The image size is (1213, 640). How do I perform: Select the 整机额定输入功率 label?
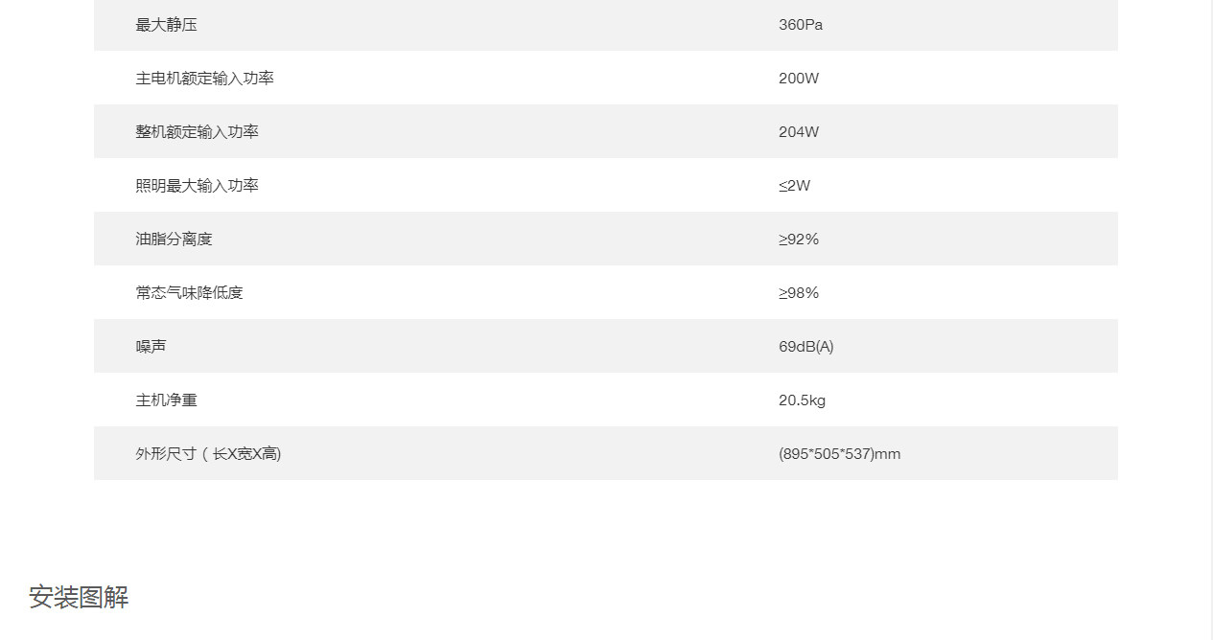(197, 132)
